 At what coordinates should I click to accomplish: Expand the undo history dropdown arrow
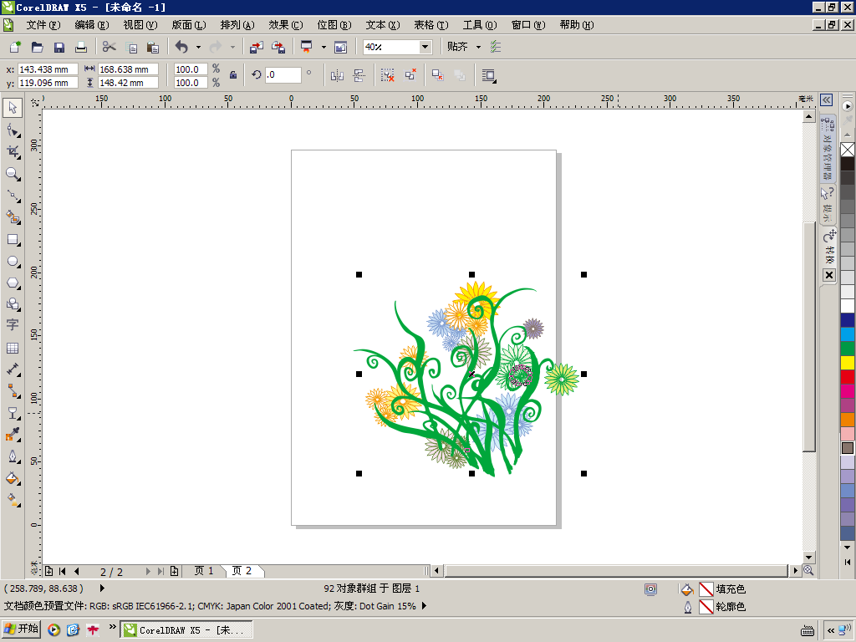[x=198, y=48]
